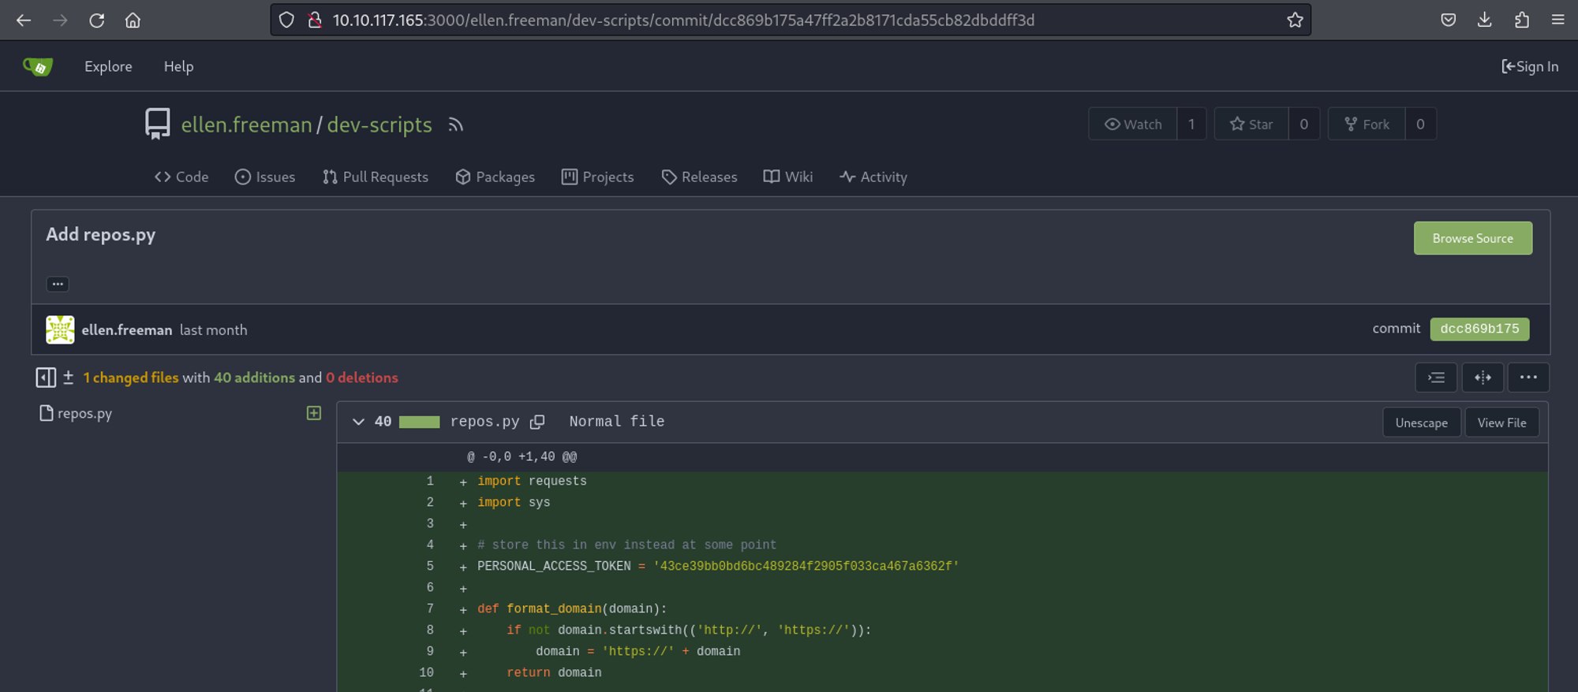Copy the repos.py file path
Screen dimensions: 1578x692
point(537,422)
